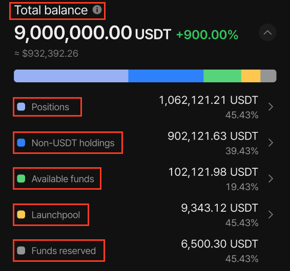Click the blue Non-USDT bar segment

coord(166,76)
